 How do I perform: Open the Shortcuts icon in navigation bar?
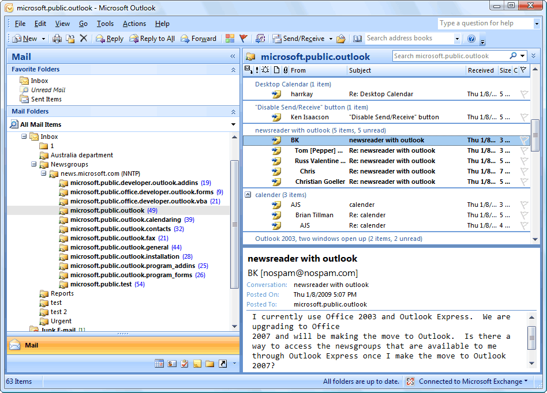click(x=223, y=364)
